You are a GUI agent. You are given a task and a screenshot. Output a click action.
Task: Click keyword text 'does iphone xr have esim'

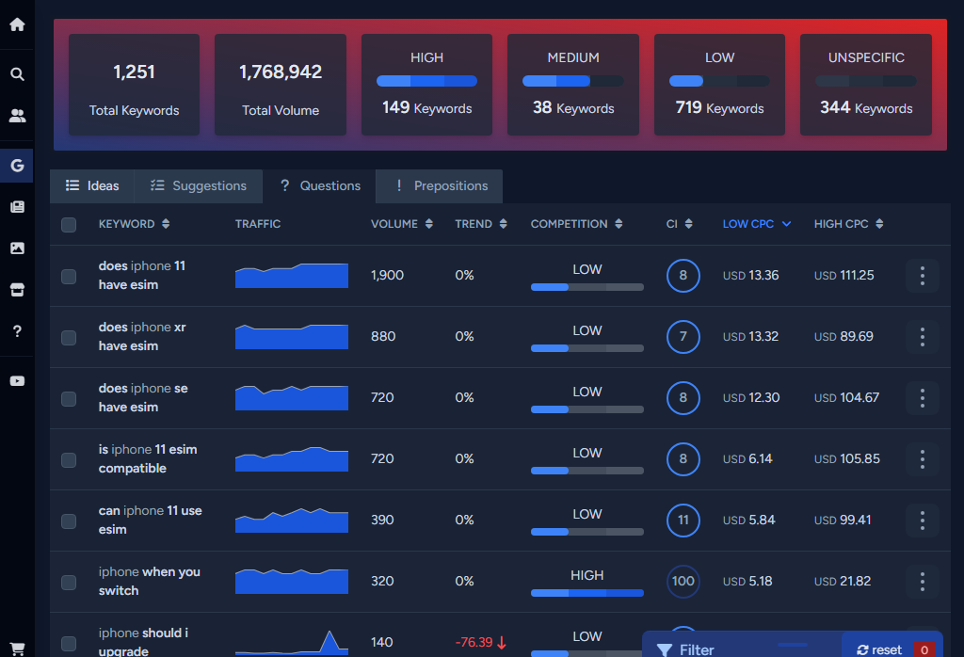click(142, 337)
